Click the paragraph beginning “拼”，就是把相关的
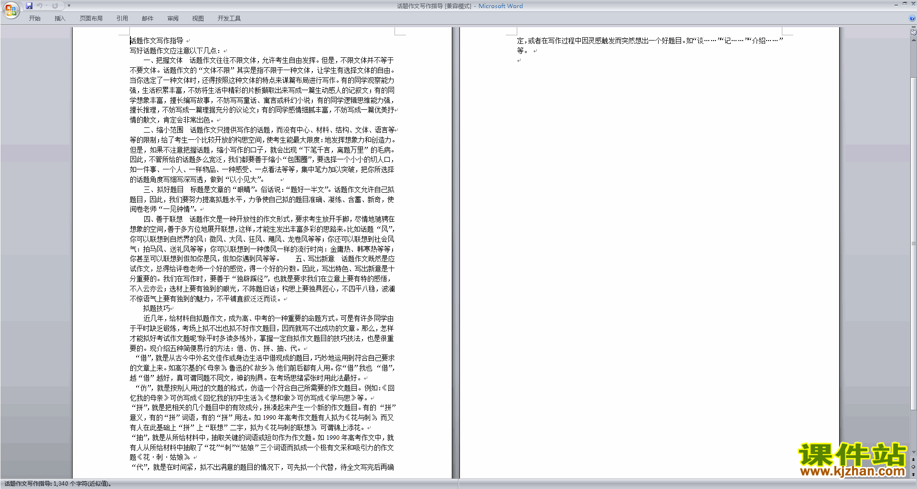This screenshot has width=917, height=489. tap(262, 417)
